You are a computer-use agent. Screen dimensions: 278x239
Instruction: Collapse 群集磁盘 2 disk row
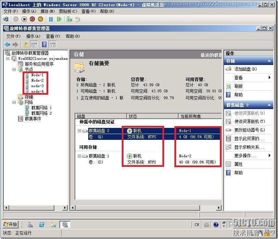point(79,131)
